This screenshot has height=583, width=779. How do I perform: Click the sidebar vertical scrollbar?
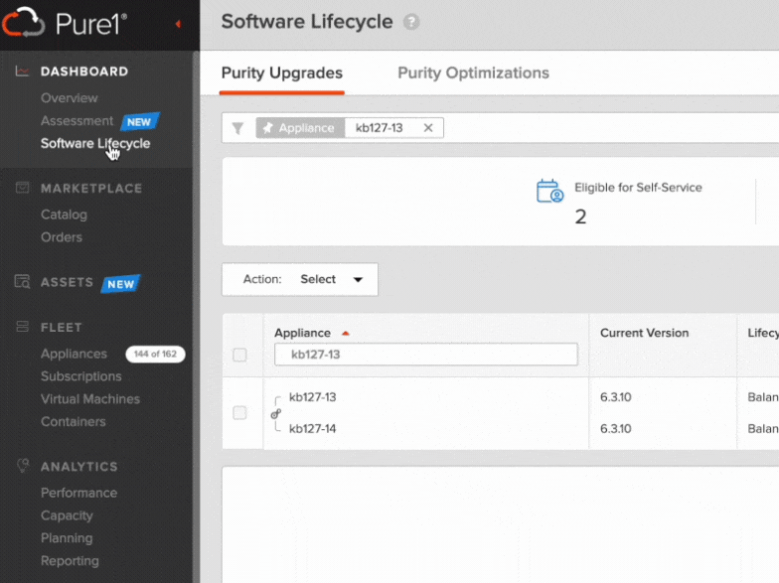coord(197,317)
